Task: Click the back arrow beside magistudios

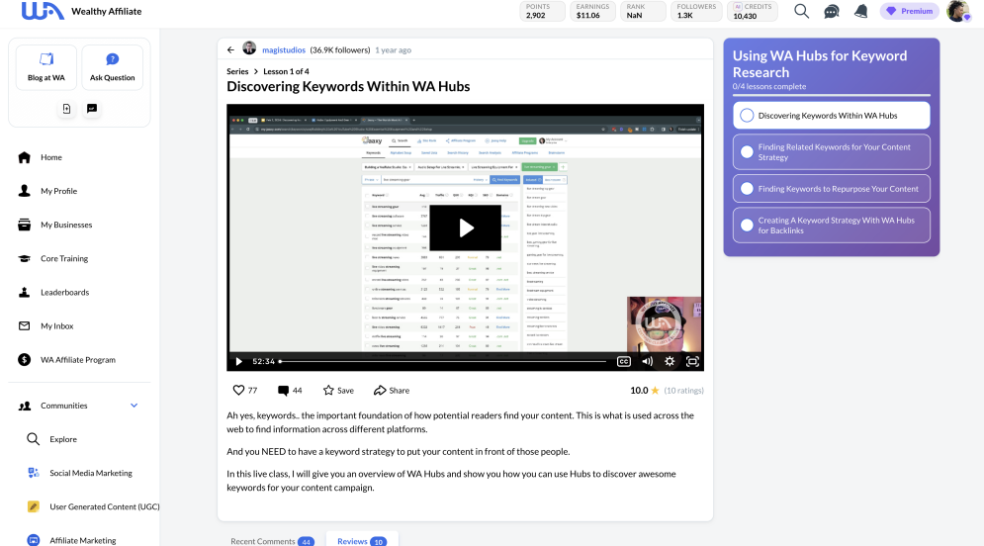Action: [x=231, y=50]
